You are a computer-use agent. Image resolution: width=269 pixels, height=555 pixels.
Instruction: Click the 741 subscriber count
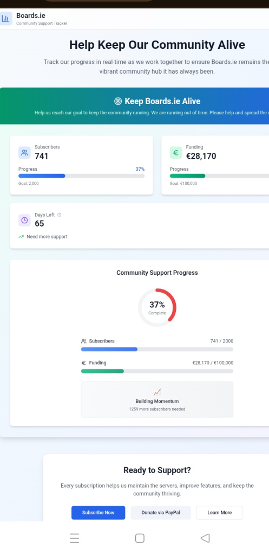point(41,156)
